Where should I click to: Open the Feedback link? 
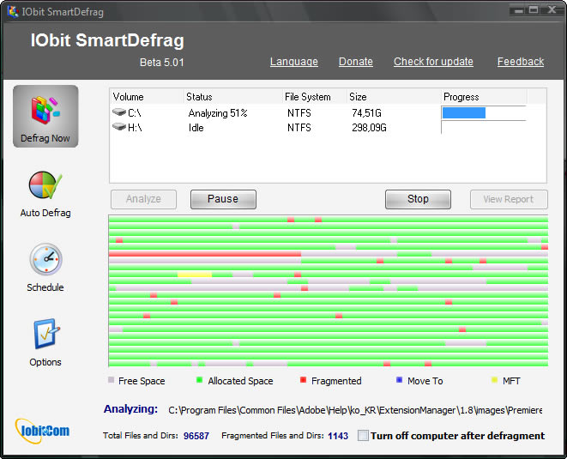(521, 62)
